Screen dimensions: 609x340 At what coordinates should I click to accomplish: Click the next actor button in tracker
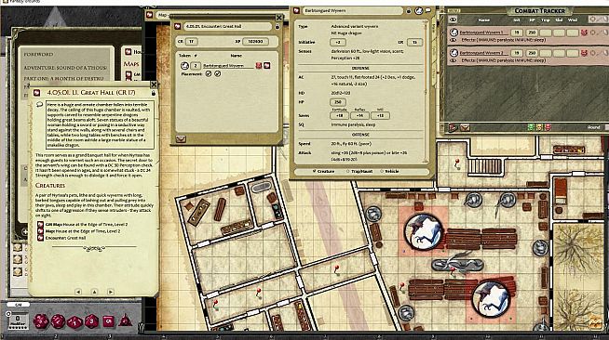[453, 127]
